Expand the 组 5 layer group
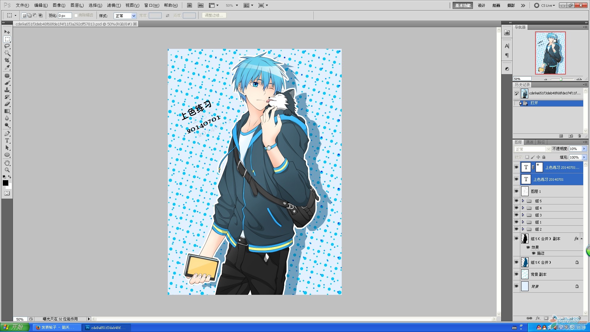Viewport: 590px width, 332px height. (x=523, y=201)
